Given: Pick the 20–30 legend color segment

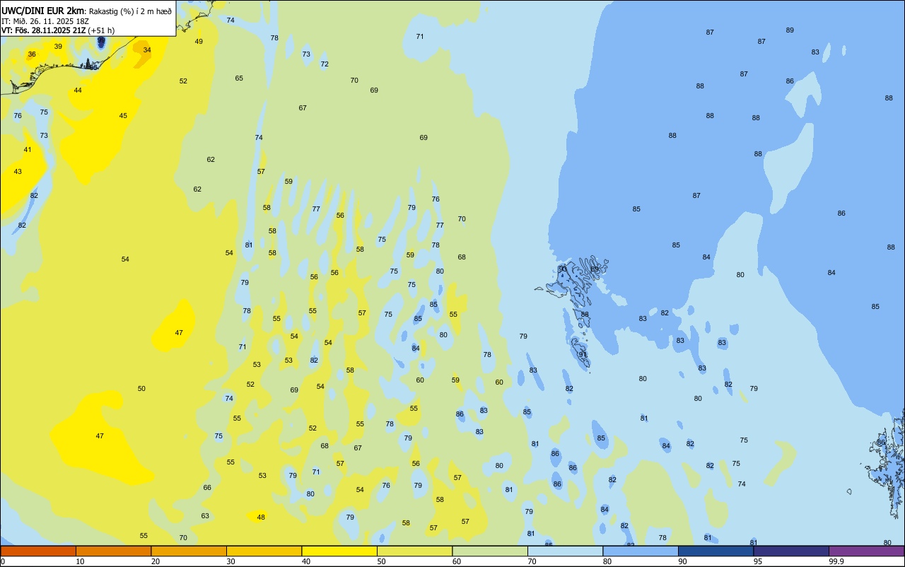Looking at the screenshot, I should [x=189, y=551].
